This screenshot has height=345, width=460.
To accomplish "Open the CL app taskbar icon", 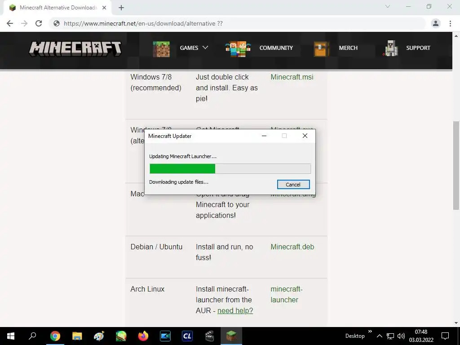I will pyautogui.click(x=187, y=336).
